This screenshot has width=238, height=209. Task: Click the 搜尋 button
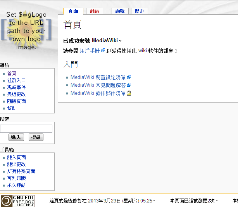[36, 137]
